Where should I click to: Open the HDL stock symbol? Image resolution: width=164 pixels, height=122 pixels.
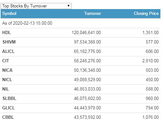(x=6, y=32)
